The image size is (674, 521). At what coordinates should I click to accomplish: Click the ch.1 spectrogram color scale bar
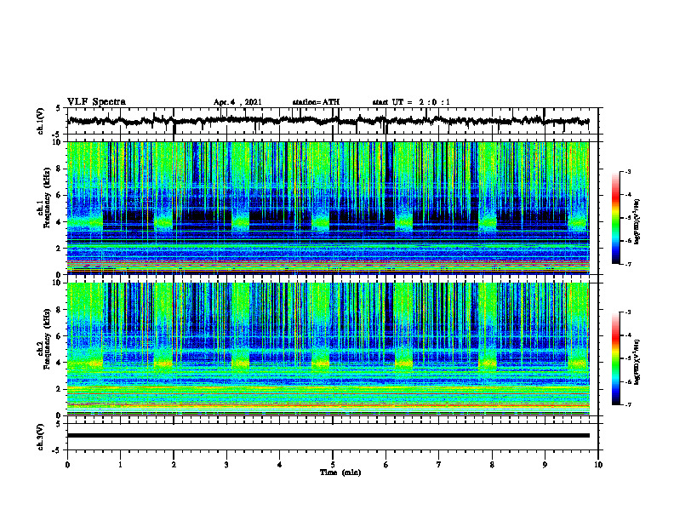(616, 218)
